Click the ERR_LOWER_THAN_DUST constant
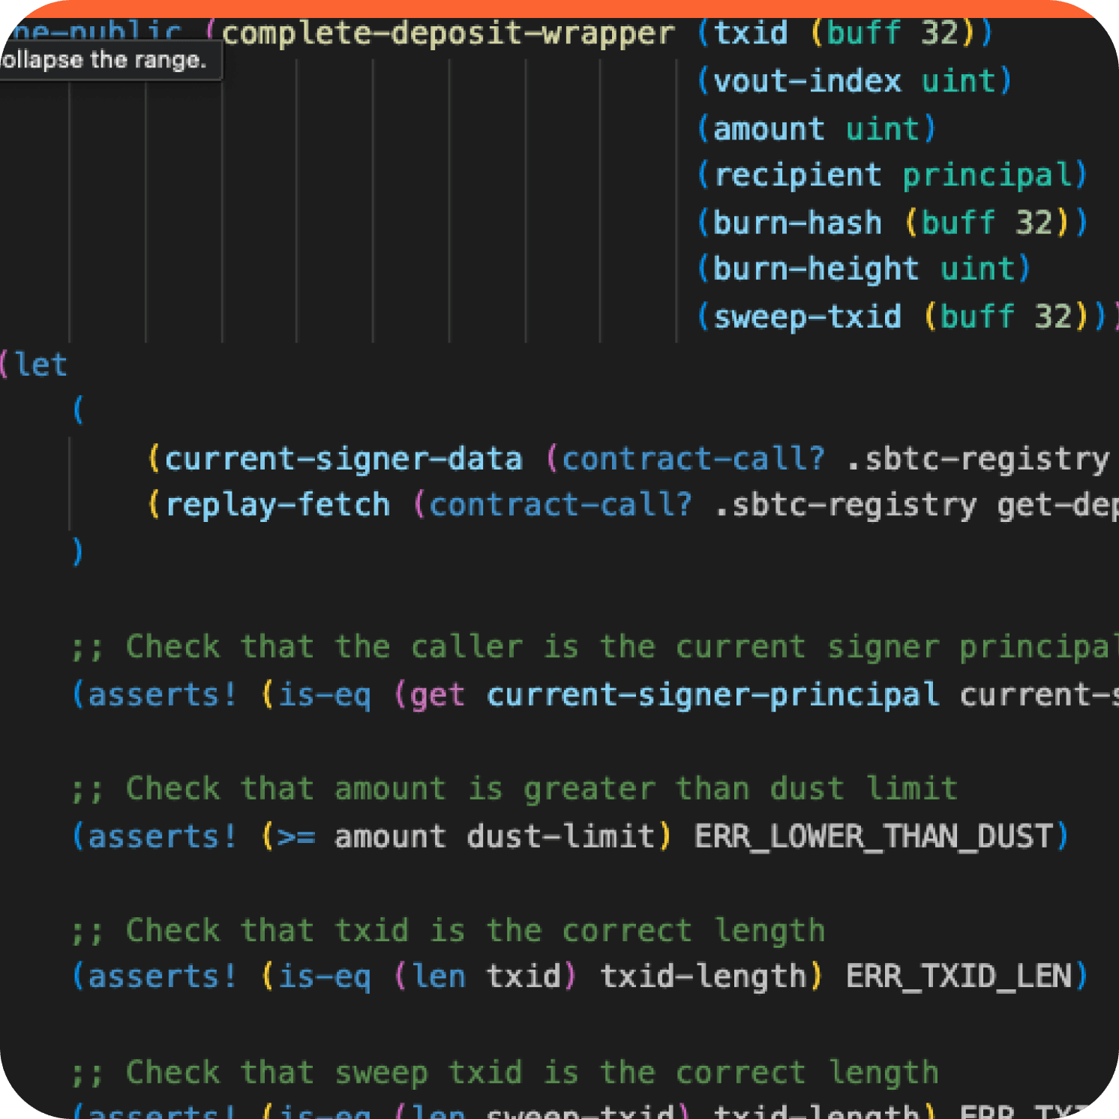Image resolution: width=1119 pixels, height=1119 pixels. 874,837
